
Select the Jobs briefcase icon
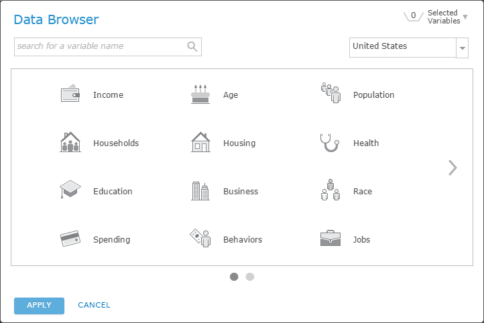pyautogui.click(x=330, y=239)
